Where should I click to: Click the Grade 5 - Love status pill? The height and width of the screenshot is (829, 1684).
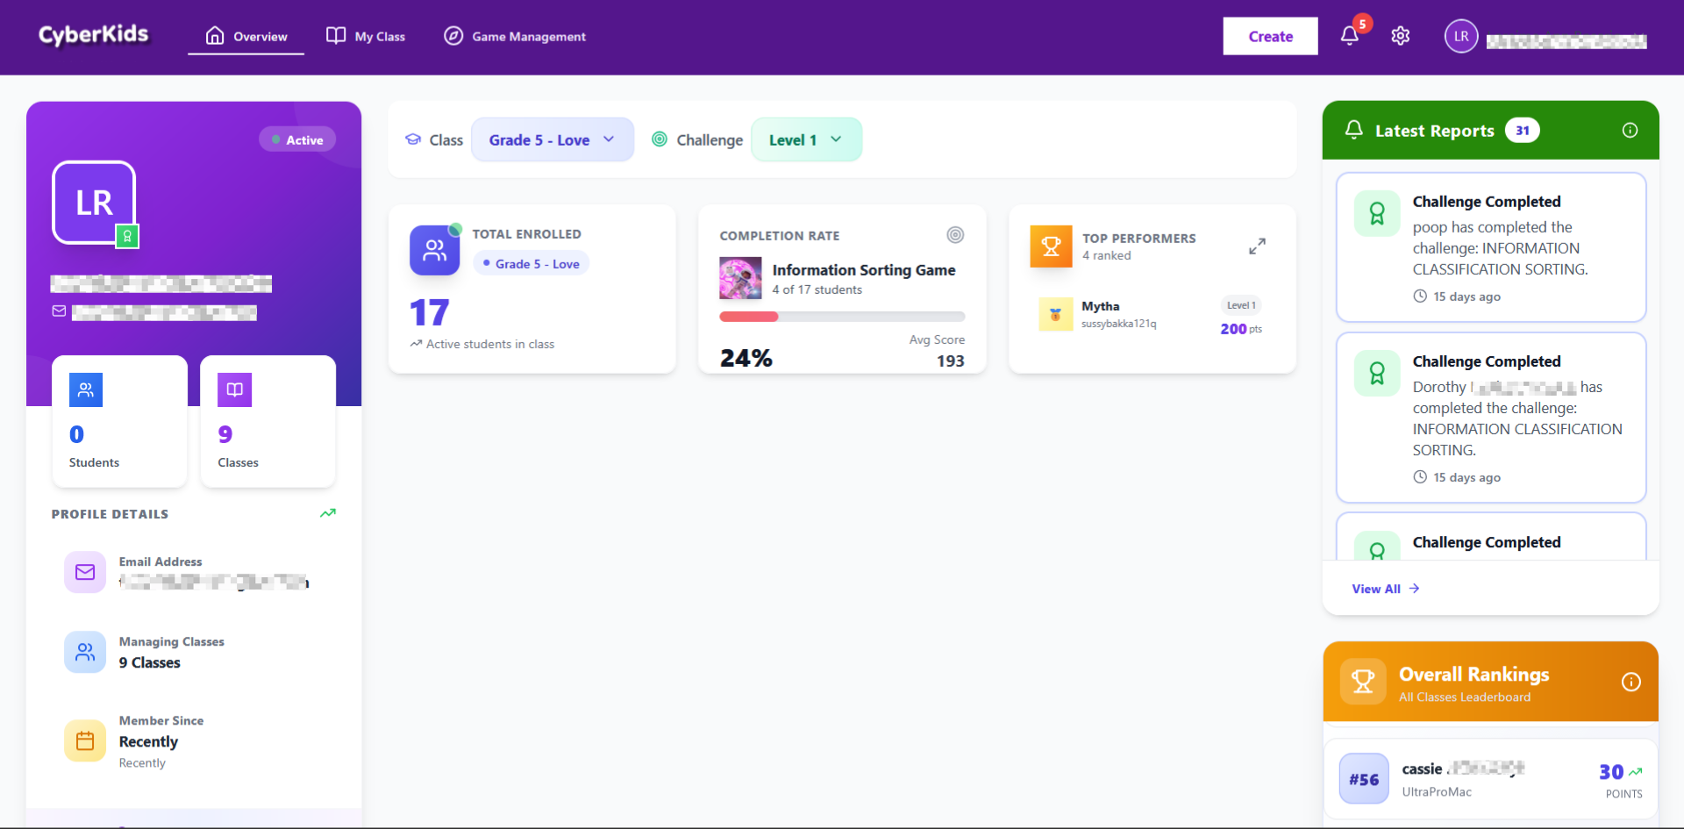tap(530, 263)
